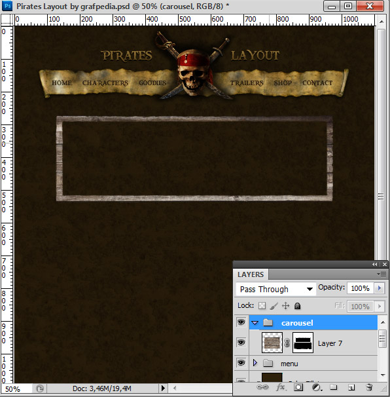
Task: Click the skull logo in the header
Action: click(194, 73)
